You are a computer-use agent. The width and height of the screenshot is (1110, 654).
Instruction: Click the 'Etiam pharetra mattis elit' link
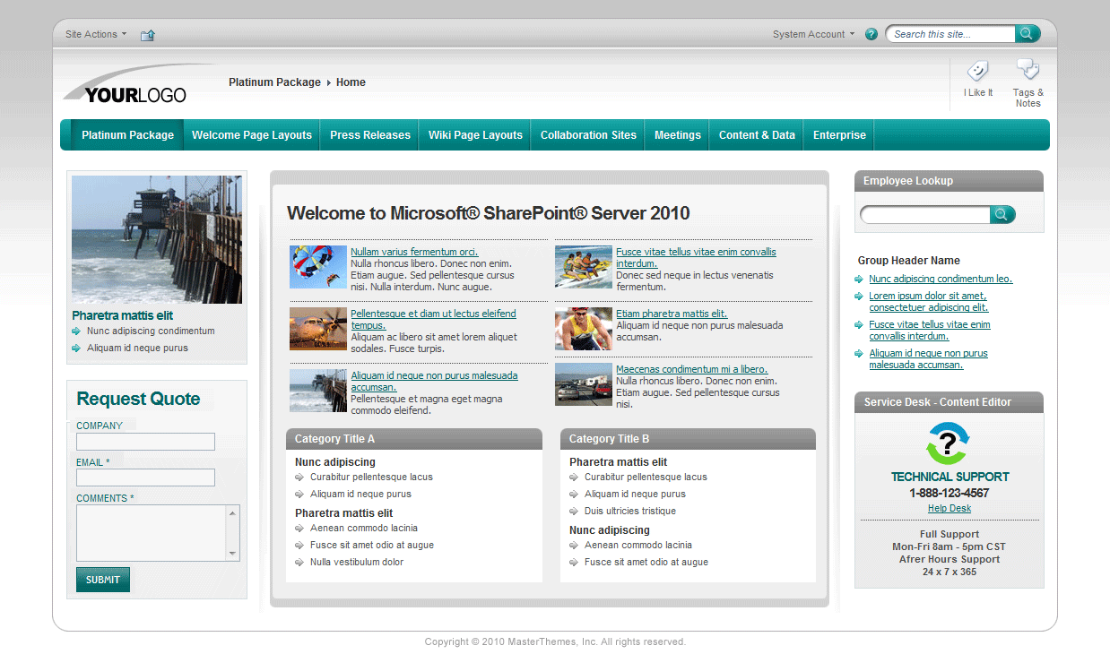[x=672, y=314]
